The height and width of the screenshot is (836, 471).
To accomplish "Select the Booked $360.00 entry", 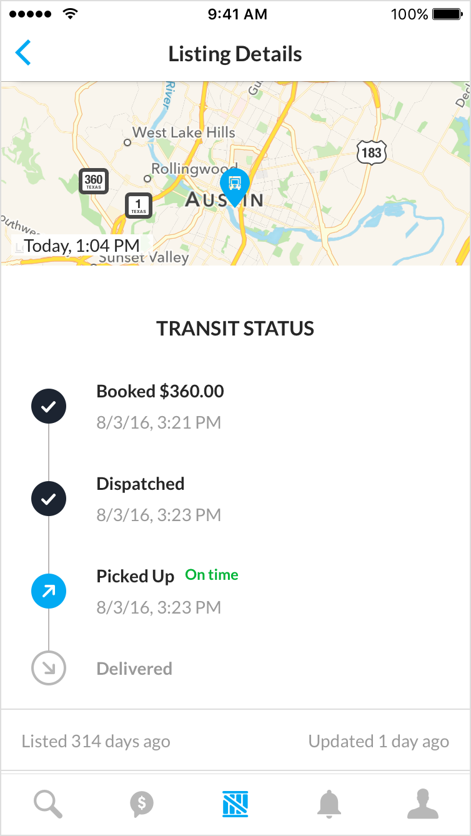I will [160, 392].
